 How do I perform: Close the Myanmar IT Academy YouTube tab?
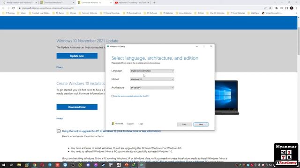[x=148, y=3]
